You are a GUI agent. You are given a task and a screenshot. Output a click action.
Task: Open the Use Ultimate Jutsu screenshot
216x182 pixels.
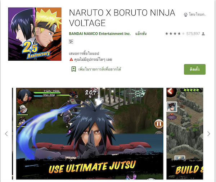[90, 134]
